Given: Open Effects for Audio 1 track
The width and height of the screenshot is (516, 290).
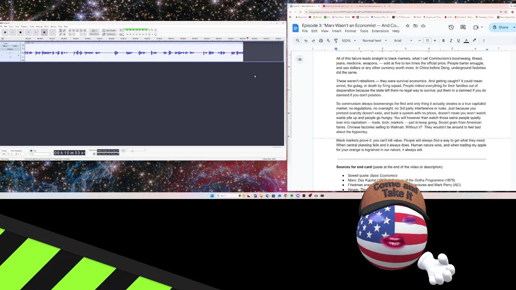Looking at the screenshot, I should pyautogui.click(x=10, y=49).
